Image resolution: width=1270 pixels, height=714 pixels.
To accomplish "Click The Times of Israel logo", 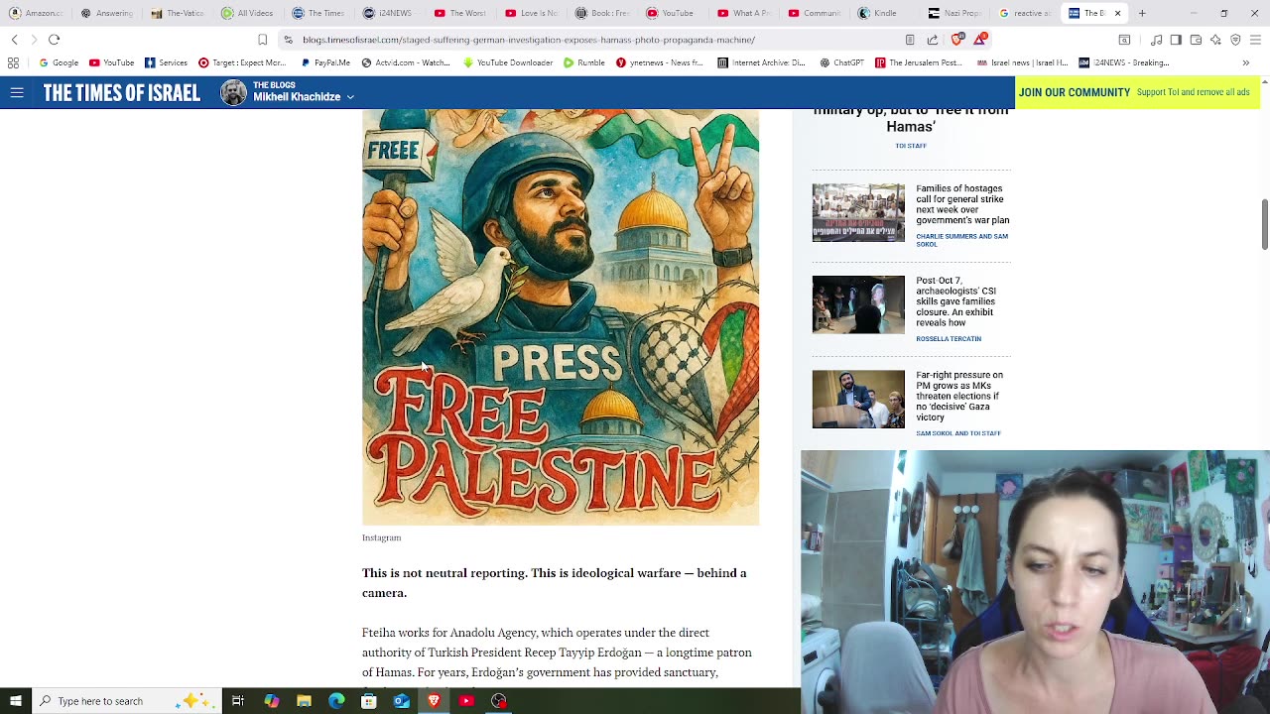I will (x=121, y=93).
